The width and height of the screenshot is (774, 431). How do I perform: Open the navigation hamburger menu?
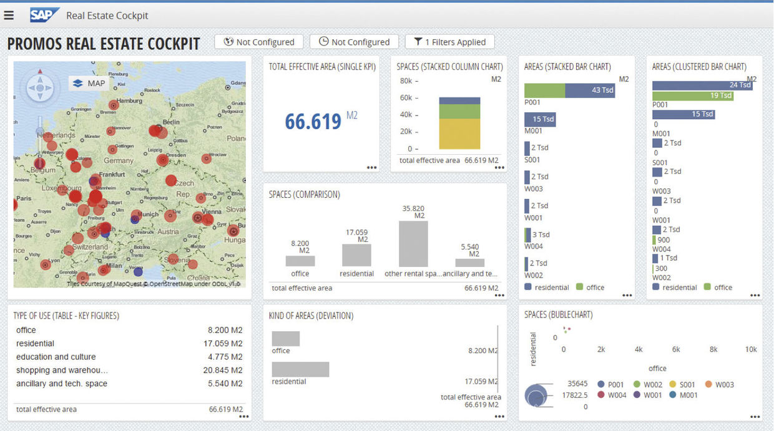(9, 15)
